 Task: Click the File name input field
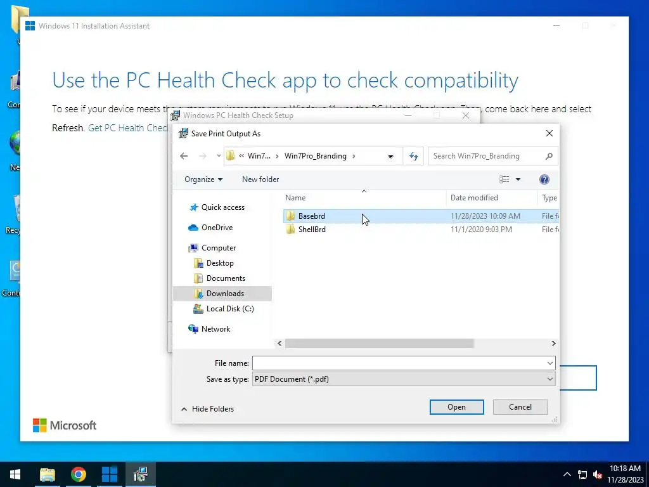point(399,363)
